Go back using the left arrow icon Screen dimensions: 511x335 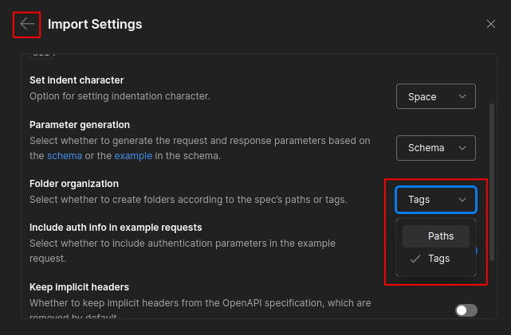(x=27, y=24)
